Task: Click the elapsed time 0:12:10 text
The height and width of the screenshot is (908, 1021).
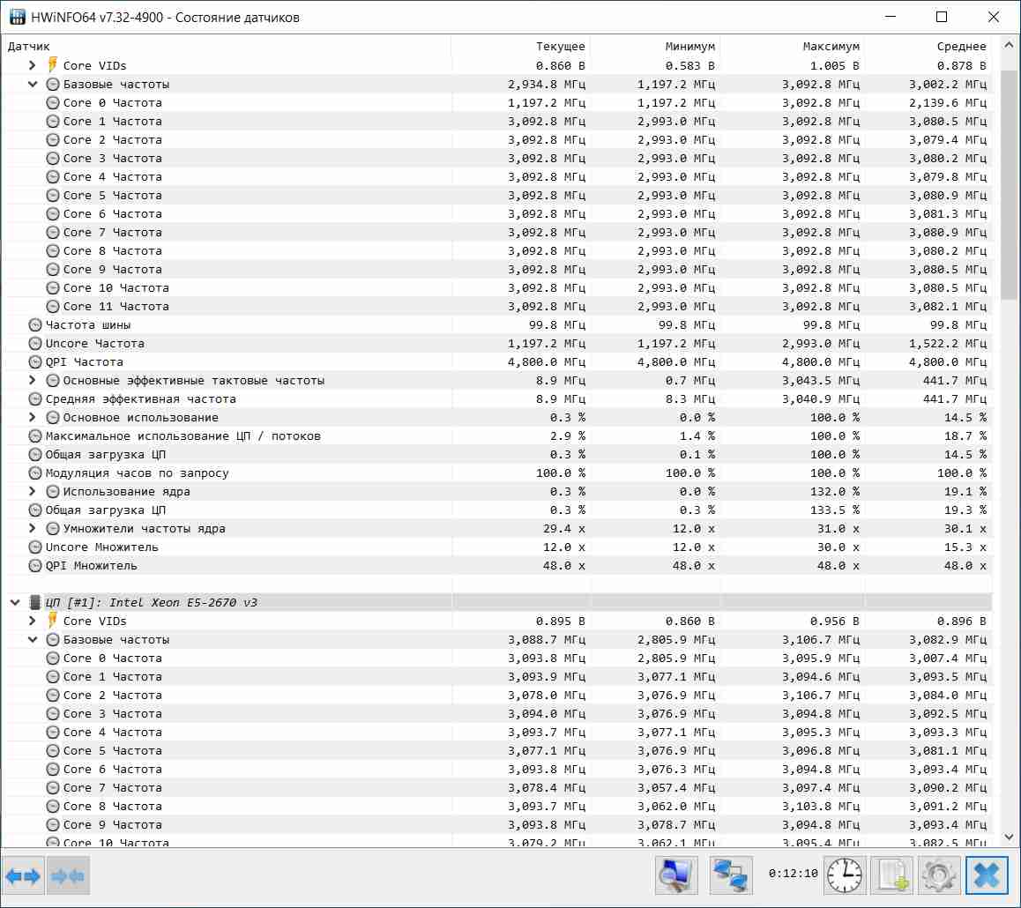Action: point(794,874)
